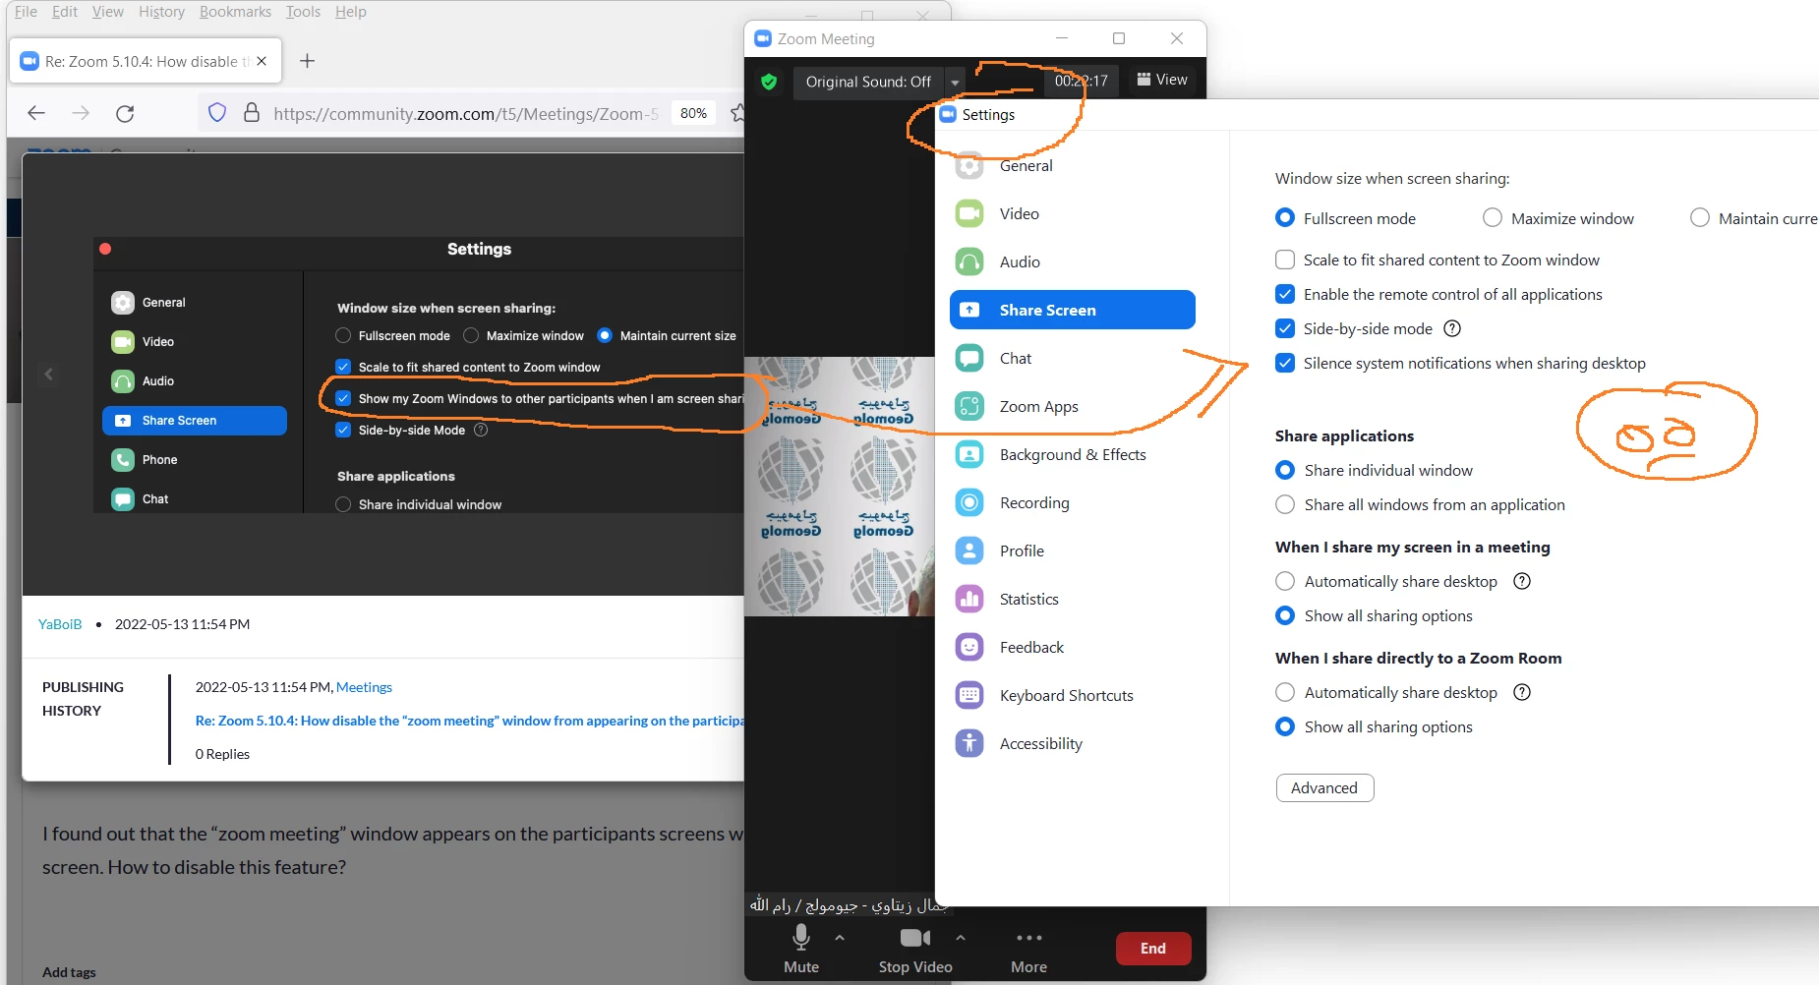Open the Edit menu in browser
Viewport: 1819px width, 985px height.
pos(65,12)
